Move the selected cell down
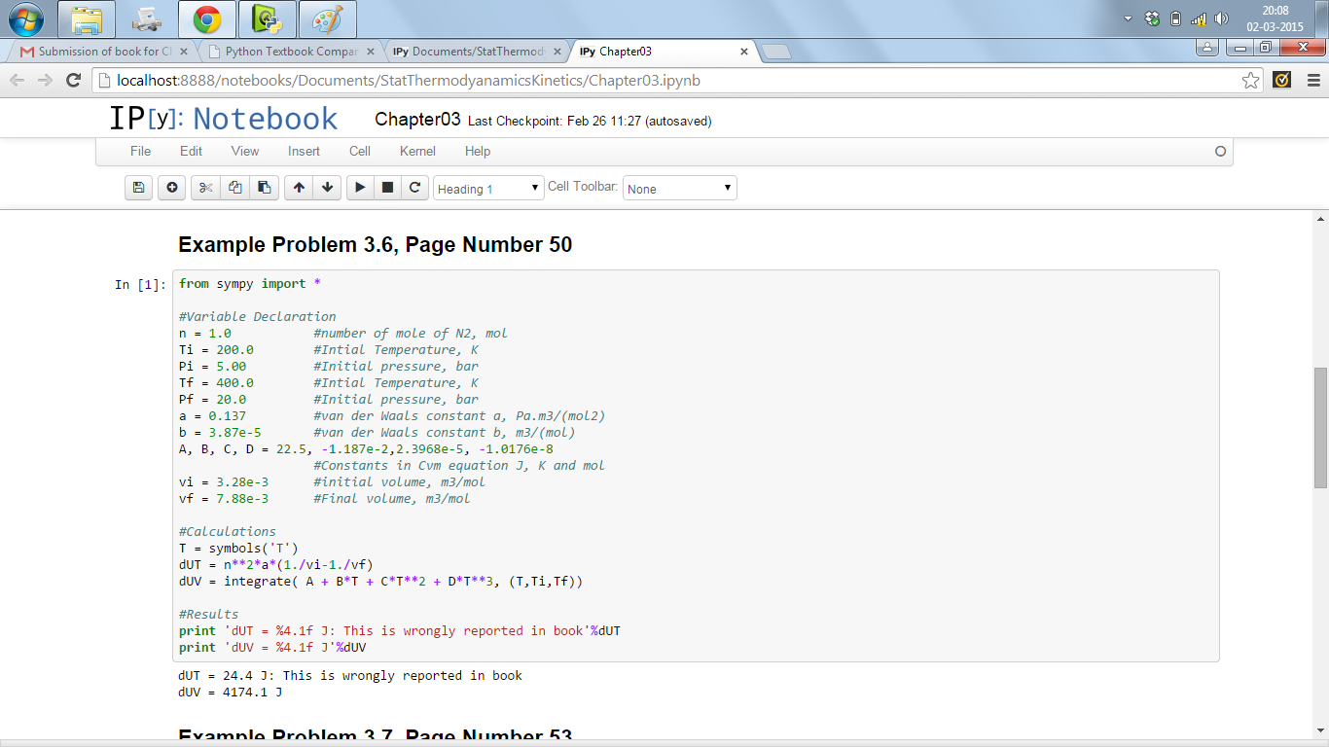The height and width of the screenshot is (747, 1329). point(327,188)
